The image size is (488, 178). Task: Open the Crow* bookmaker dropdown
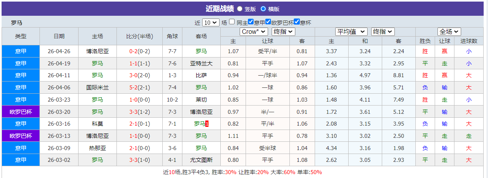[x=254, y=32]
